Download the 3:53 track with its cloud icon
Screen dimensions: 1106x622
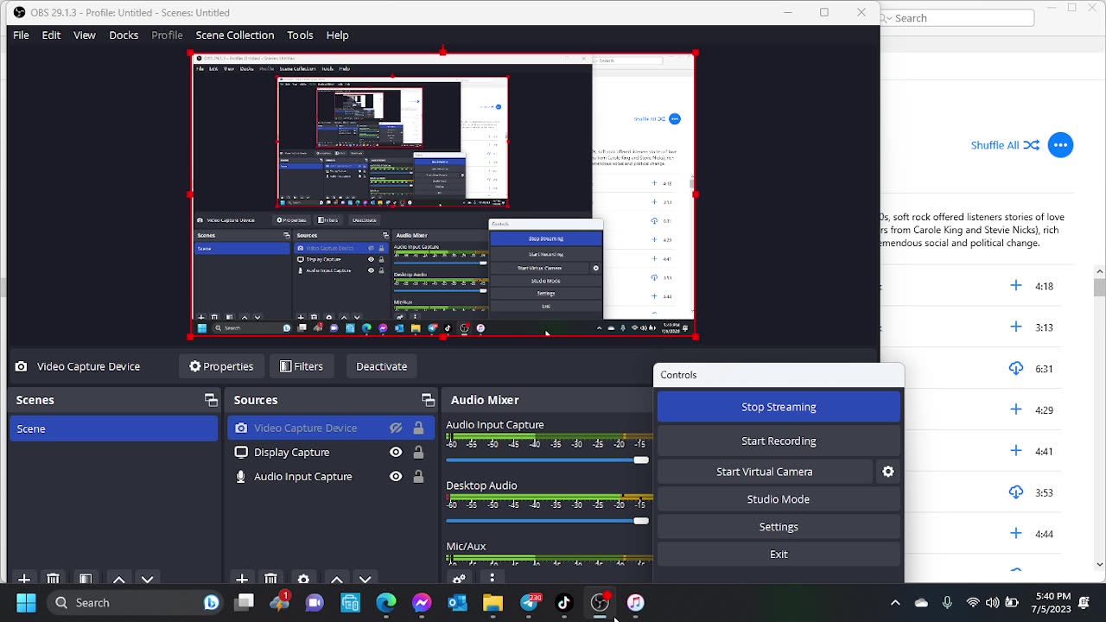(x=1016, y=492)
